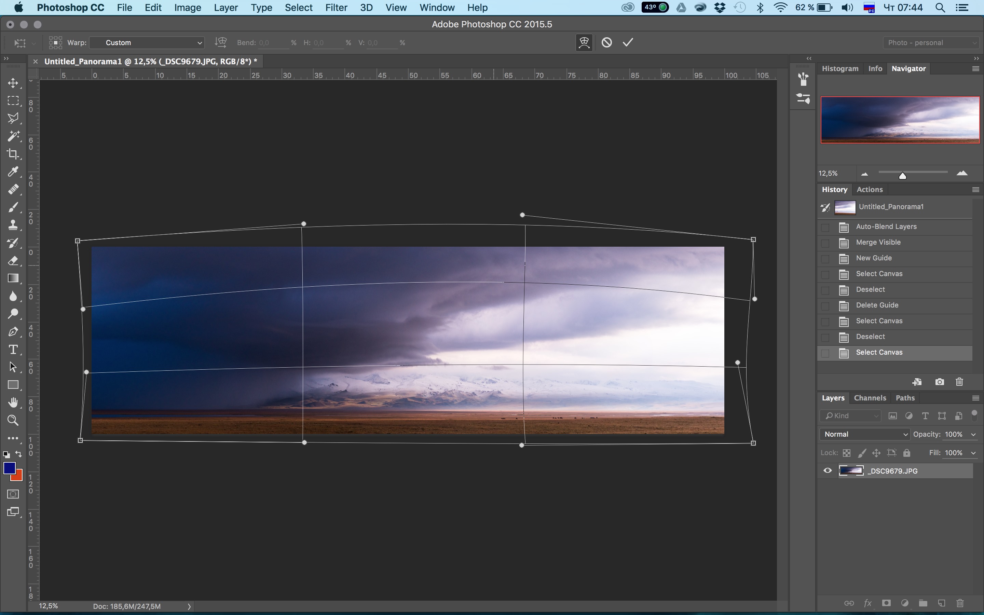The width and height of the screenshot is (984, 615).
Task: Click the Warp confirm checkmark button
Action: coord(627,42)
